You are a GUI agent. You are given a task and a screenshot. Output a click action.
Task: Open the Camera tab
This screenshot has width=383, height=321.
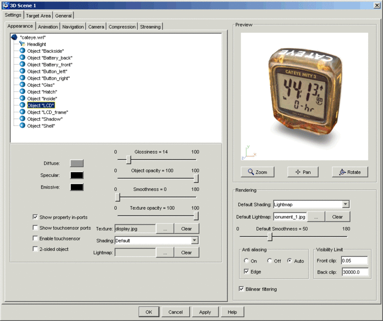[96, 27]
